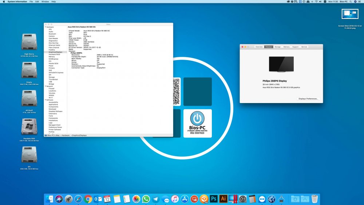The width and height of the screenshot is (364, 205).
Task: Select Memory in the Hardware list
Action: click(52, 57)
